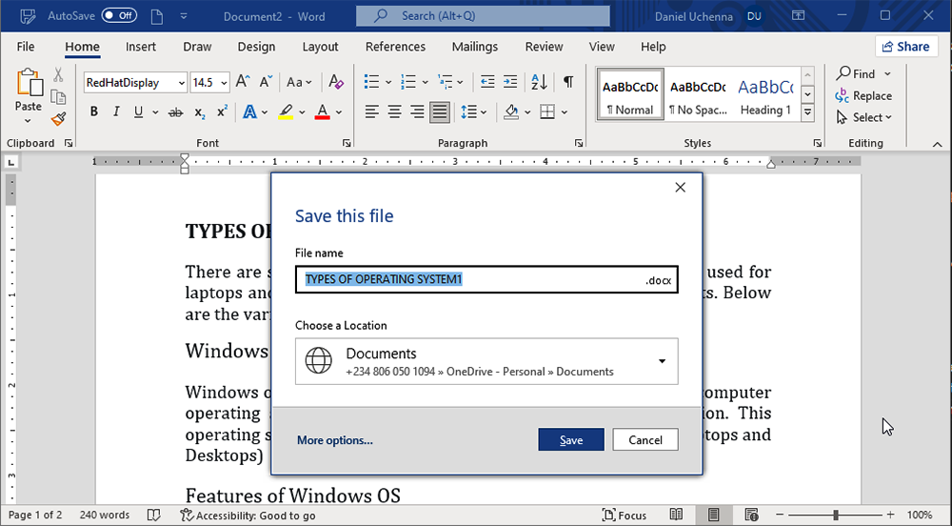952x526 pixels.
Task: Open the More options link
Action: click(x=335, y=440)
